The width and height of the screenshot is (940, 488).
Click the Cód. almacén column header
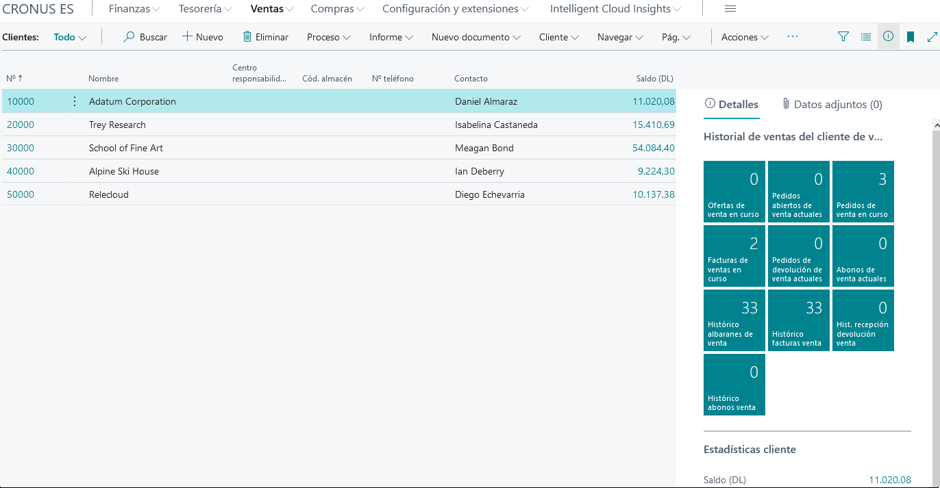point(327,79)
